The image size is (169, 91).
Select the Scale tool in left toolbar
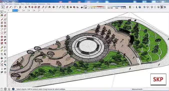click(x=2, y=43)
